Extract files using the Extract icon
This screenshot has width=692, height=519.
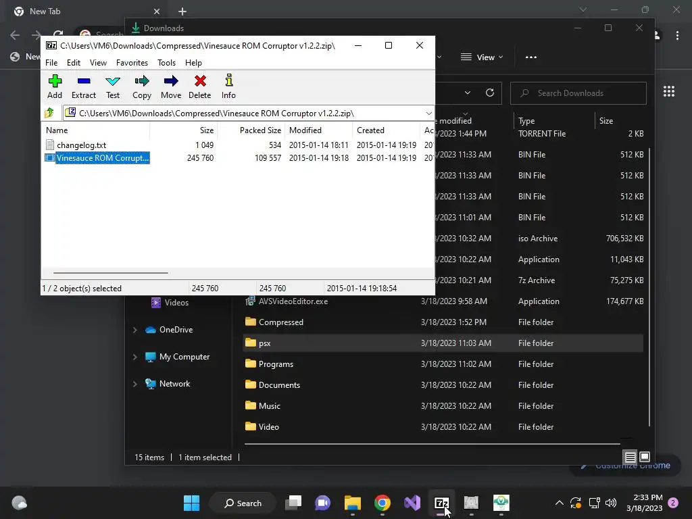(83, 87)
